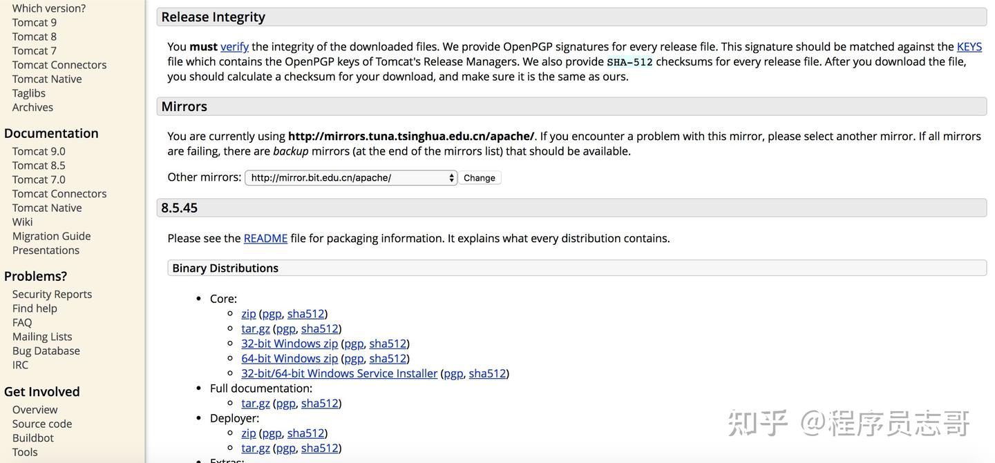Download the 64-bit Windows zip
Image resolution: width=995 pixels, height=463 pixels.
(x=290, y=359)
